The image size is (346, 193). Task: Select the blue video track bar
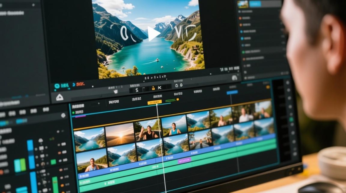178,156
